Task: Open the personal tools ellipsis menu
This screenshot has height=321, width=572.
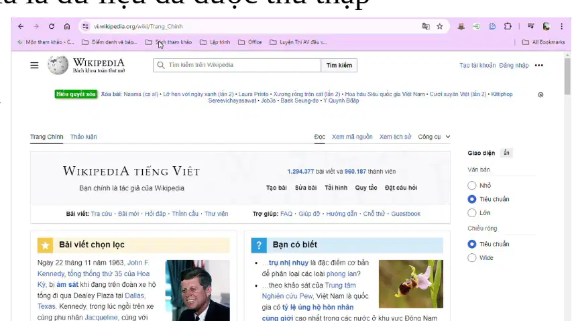Action: click(x=538, y=65)
